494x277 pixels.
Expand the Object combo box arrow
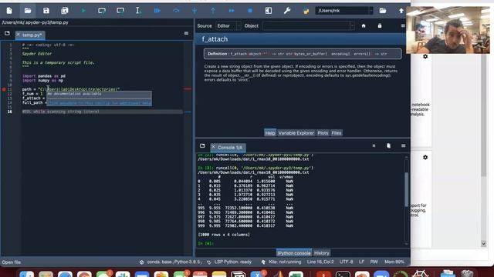[352, 25]
